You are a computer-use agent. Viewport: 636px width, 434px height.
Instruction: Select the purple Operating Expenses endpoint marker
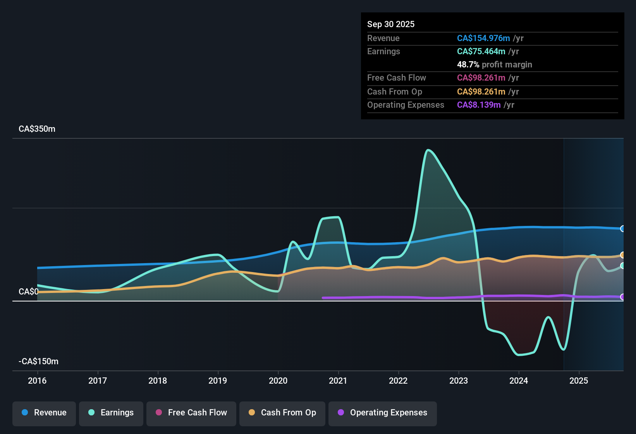(623, 297)
